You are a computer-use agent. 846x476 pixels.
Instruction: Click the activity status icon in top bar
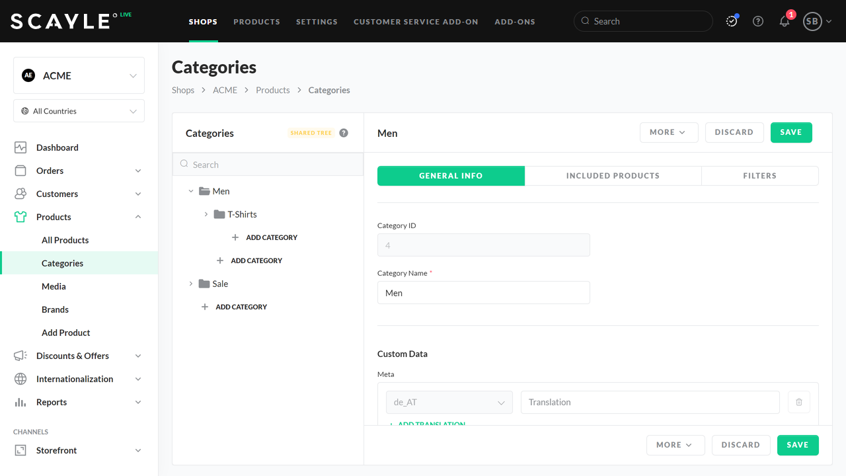(x=732, y=21)
